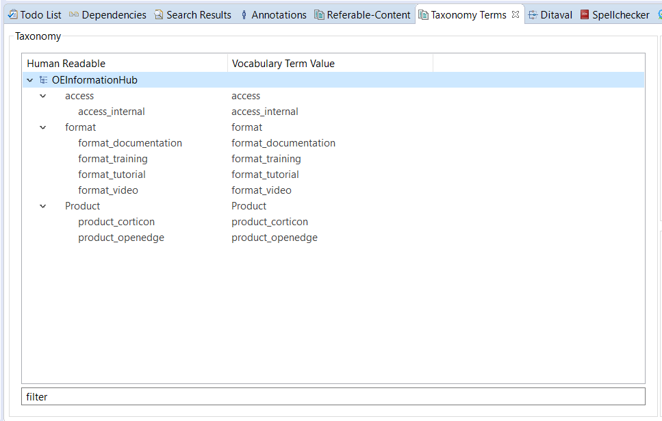Click into the filter text field
662x421 pixels.
333,396
